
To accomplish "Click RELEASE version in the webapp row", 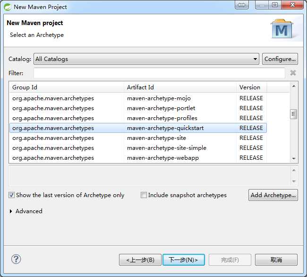I will pyautogui.click(x=251, y=158).
